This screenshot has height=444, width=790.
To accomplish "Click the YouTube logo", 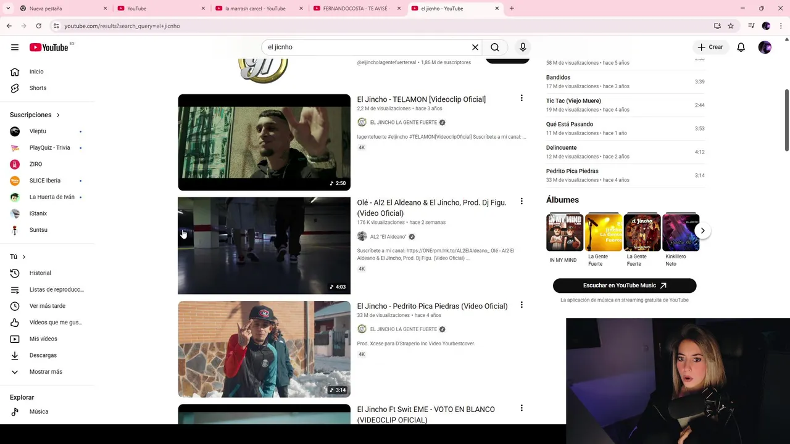I will 49,47.
